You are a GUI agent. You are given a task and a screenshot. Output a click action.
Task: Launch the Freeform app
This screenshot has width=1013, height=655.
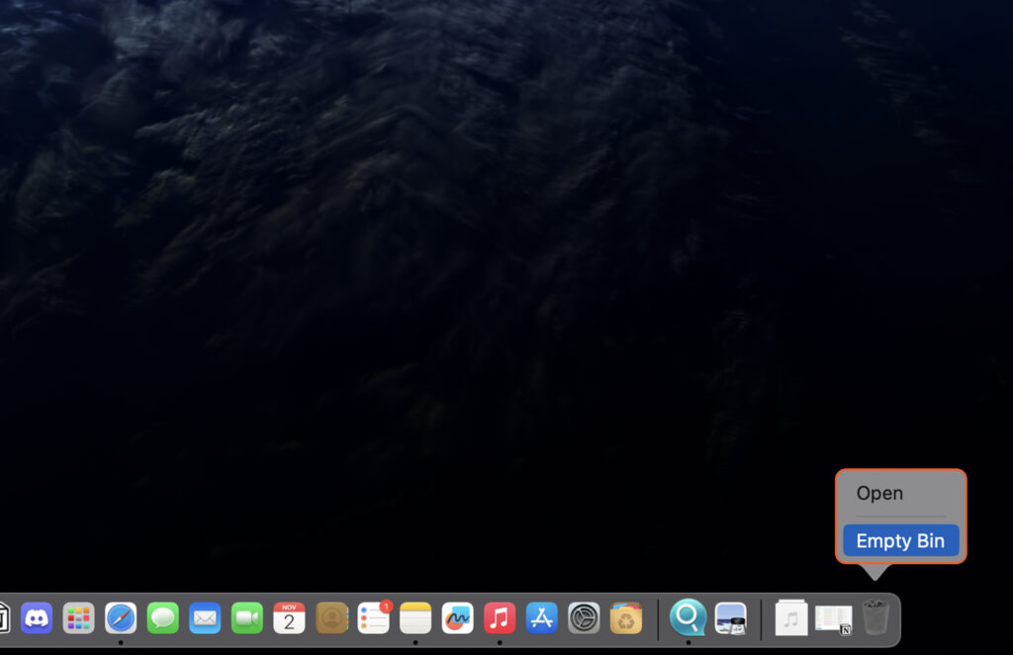[457, 618]
